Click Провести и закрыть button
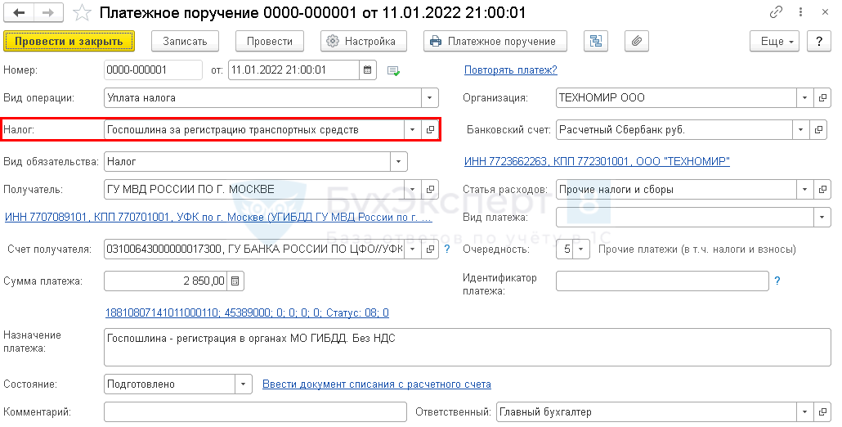Image resolution: width=842 pixels, height=427 pixels. click(69, 42)
